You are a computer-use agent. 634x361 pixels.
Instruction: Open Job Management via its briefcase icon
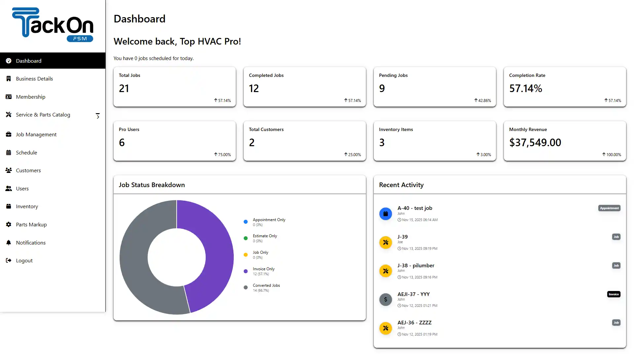pos(9,134)
